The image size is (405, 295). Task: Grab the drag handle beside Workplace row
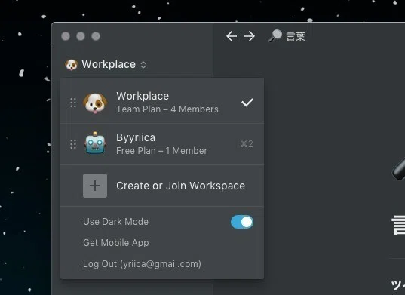coord(73,103)
